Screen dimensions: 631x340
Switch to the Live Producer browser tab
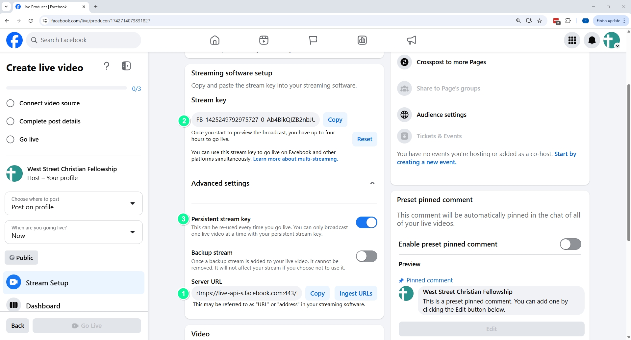click(50, 7)
